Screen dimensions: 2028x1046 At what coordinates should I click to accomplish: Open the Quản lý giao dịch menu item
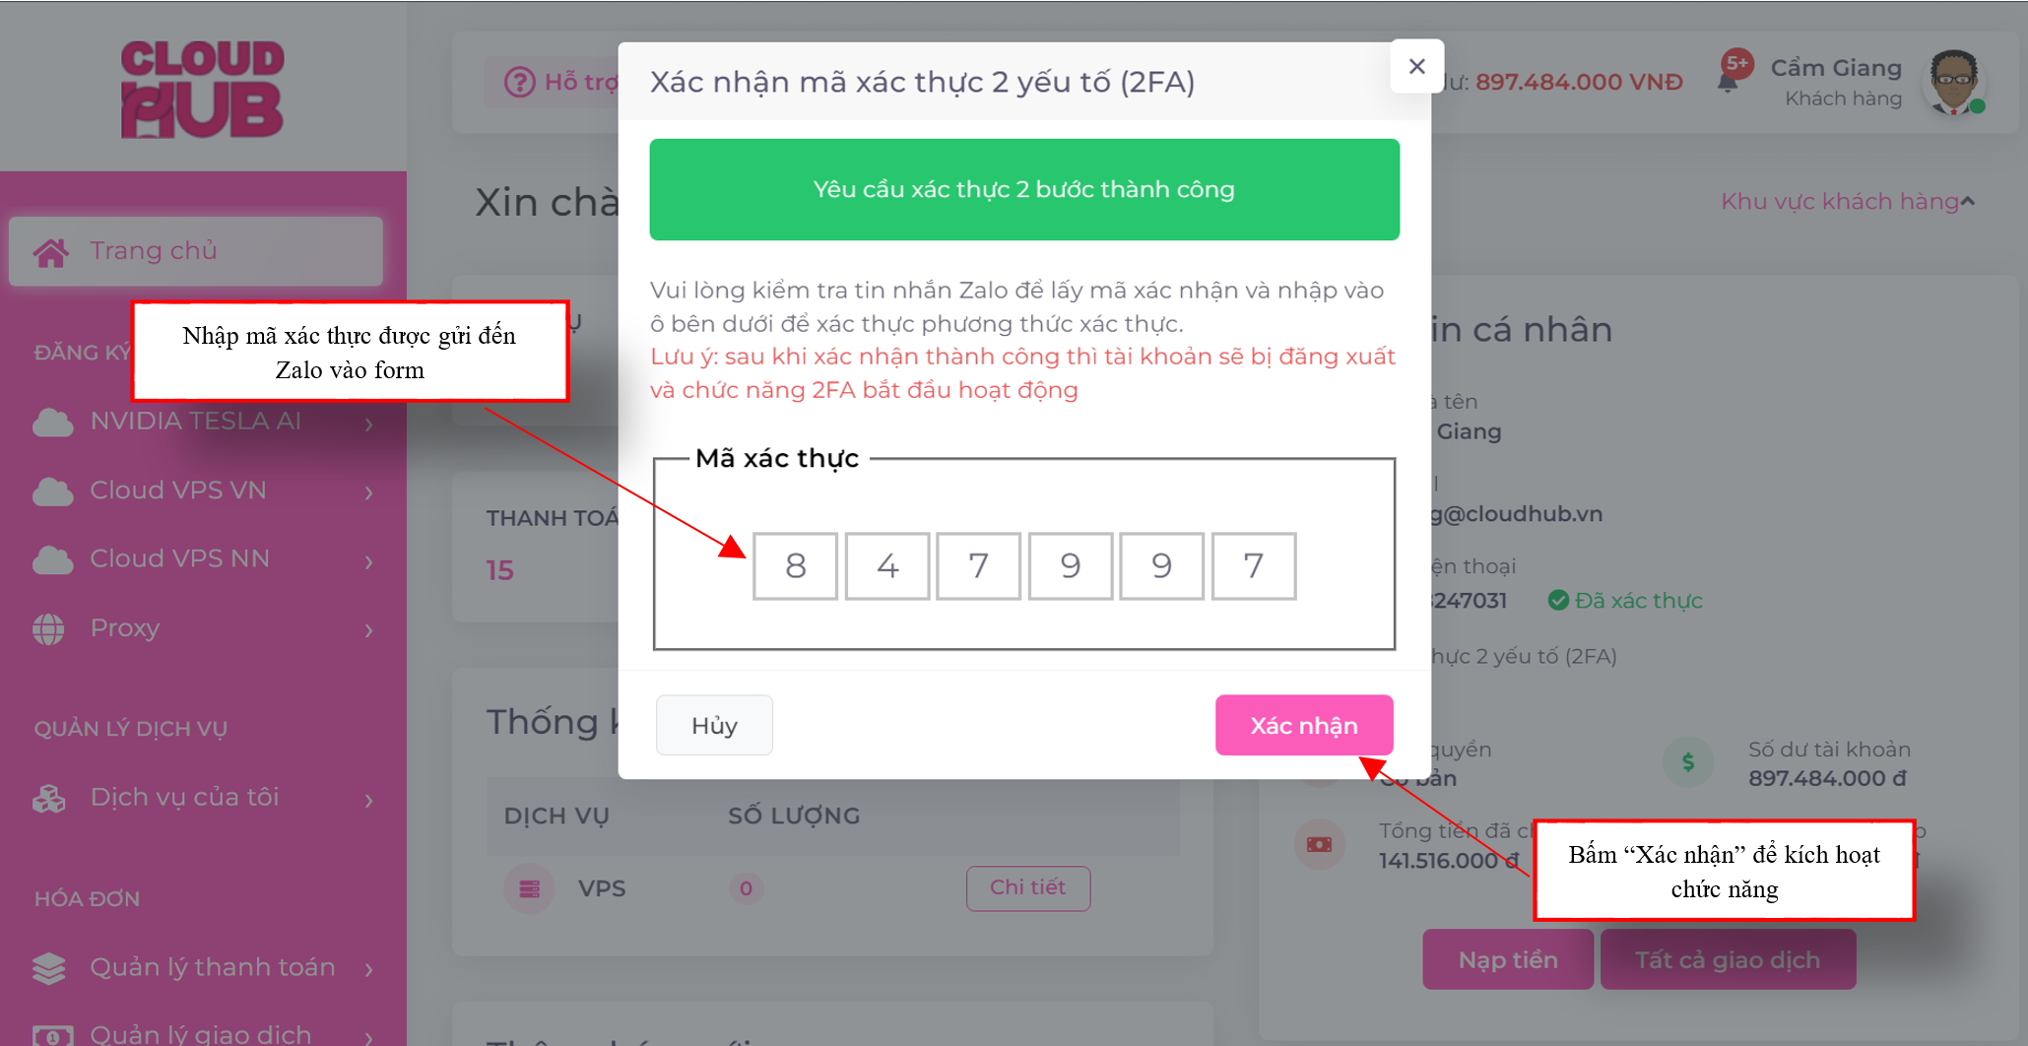coord(200,1033)
